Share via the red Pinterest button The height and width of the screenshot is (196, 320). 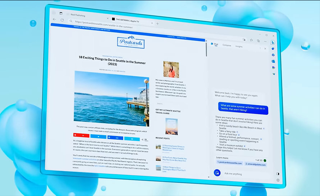(81, 135)
